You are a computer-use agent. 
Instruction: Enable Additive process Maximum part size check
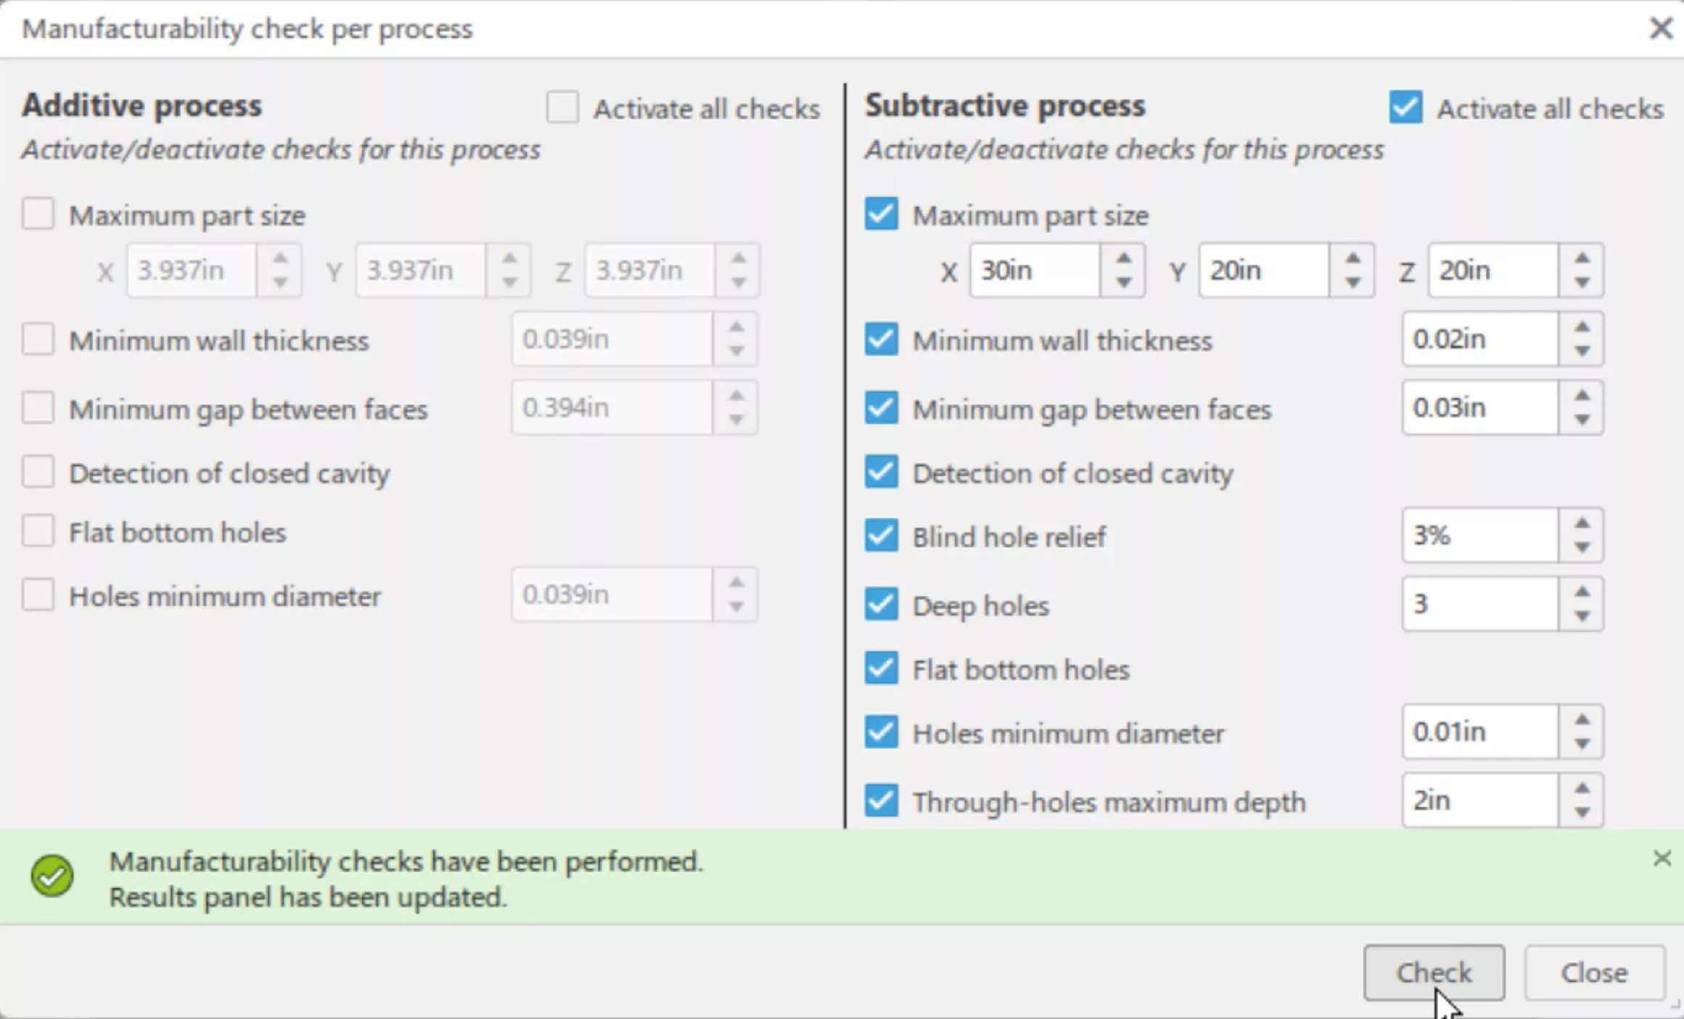(37, 214)
